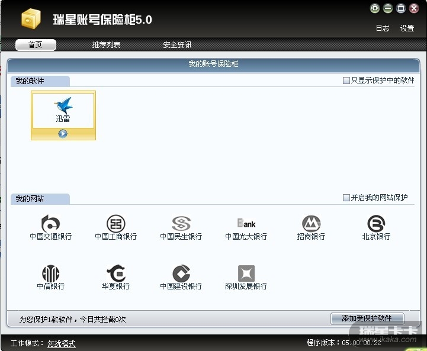Select the 我的网站 section header
This screenshot has height=351, width=427.
point(40,199)
